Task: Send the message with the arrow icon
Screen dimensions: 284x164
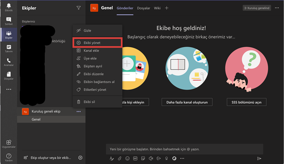Action: [x=259, y=158]
